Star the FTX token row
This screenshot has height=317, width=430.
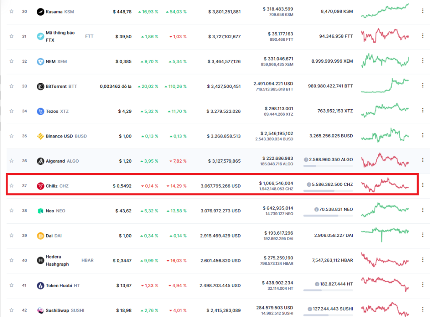[x=11, y=36]
